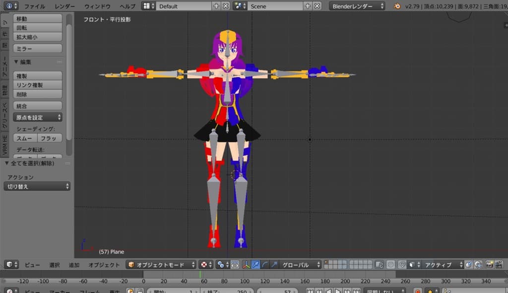Open the オブジェクトモード mode dropdown

pyautogui.click(x=162, y=265)
